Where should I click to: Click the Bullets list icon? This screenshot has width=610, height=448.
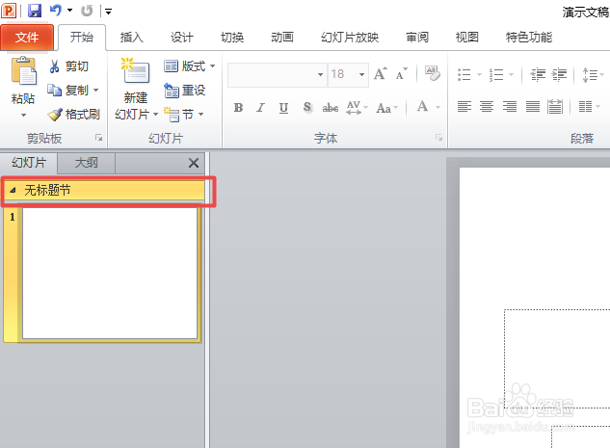tap(464, 74)
